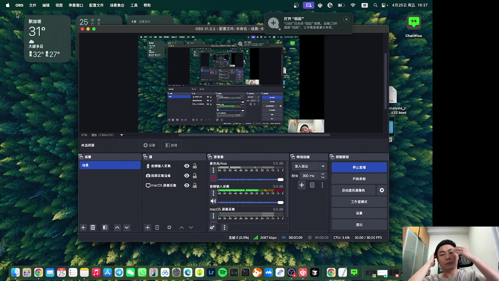The height and width of the screenshot is (281, 499).
Task: Click 麦克风/Aux volume slider handle
Action: point(280,180)
